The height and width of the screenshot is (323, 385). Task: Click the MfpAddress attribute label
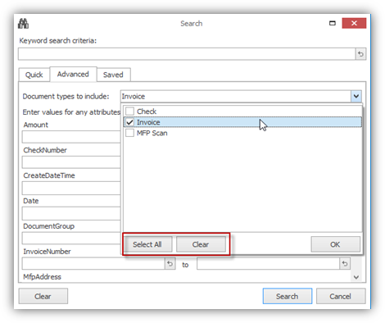pyautogui.click(x=42, y=277)
